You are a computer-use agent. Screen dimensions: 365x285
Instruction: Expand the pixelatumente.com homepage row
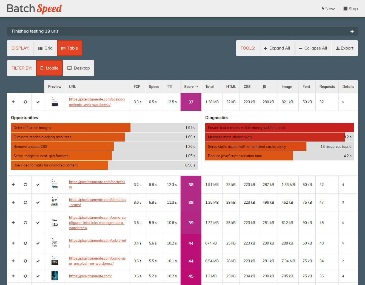point(13,276)
